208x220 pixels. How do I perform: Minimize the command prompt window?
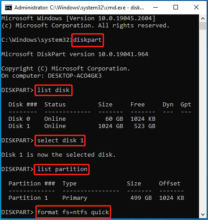point(156,7)
